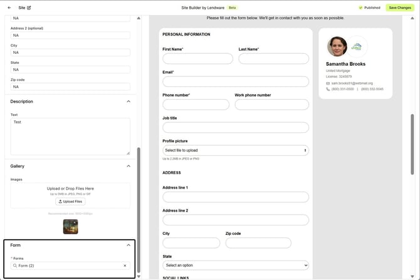Click the edit icon next to Site
This screenshot has width=420, height=280.
[29, 8]
